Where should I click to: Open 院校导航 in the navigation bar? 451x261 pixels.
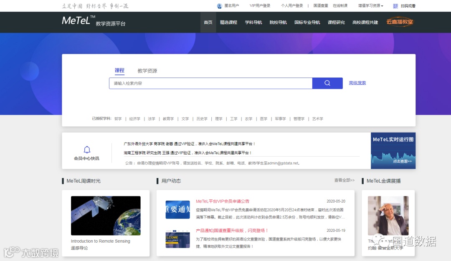(x=278, y=22)
